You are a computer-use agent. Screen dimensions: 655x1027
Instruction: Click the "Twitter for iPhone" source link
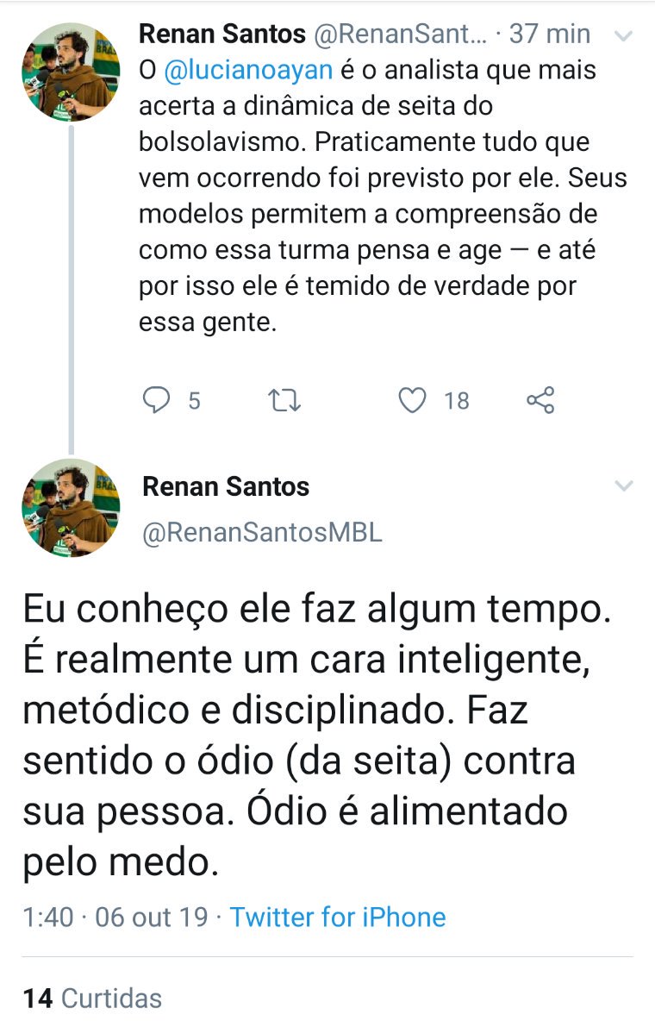pyautogui.click(x=338, y=917)
